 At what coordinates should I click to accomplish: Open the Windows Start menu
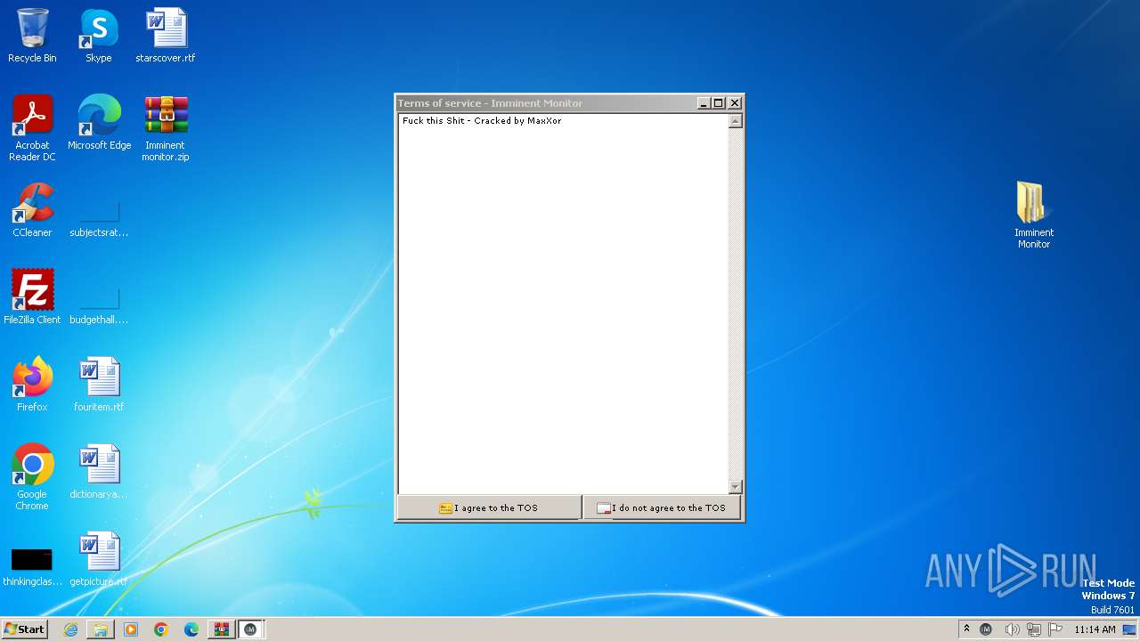coord(25,629)
